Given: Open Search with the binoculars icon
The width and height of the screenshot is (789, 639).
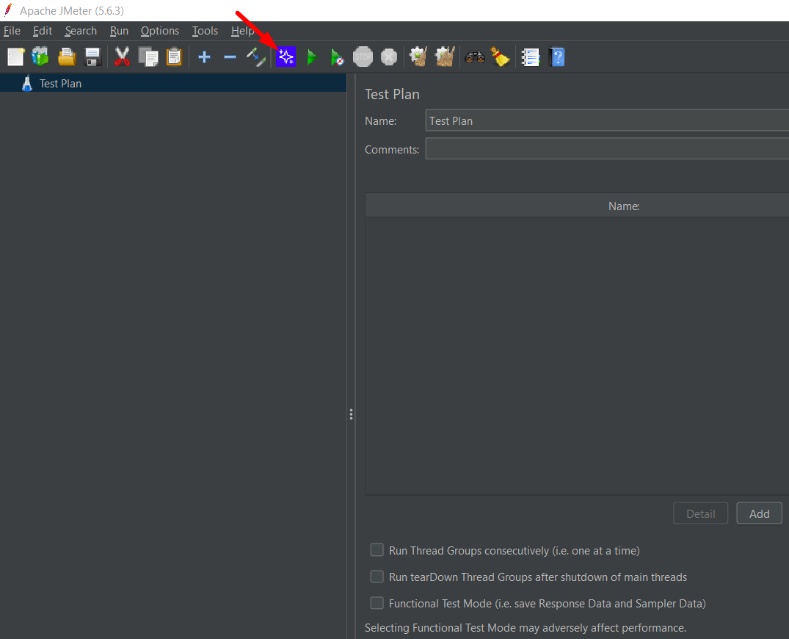Looking at the screenshot, I should coord(475,57).
